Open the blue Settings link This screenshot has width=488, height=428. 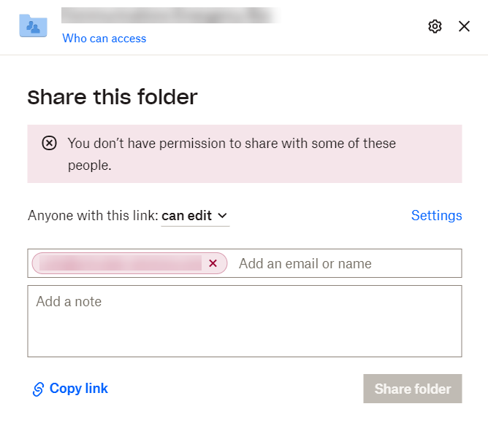[x=436, y=216]
